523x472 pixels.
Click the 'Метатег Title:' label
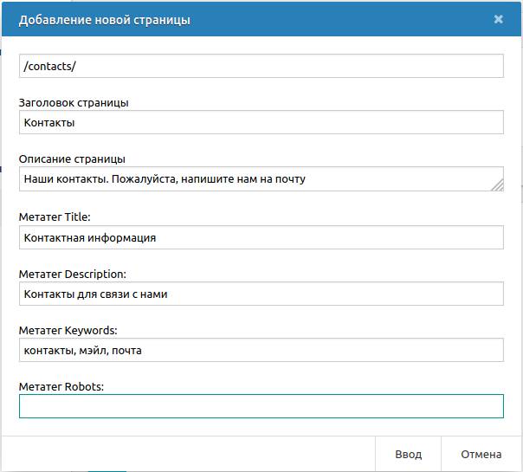click(x=55, y=217)
